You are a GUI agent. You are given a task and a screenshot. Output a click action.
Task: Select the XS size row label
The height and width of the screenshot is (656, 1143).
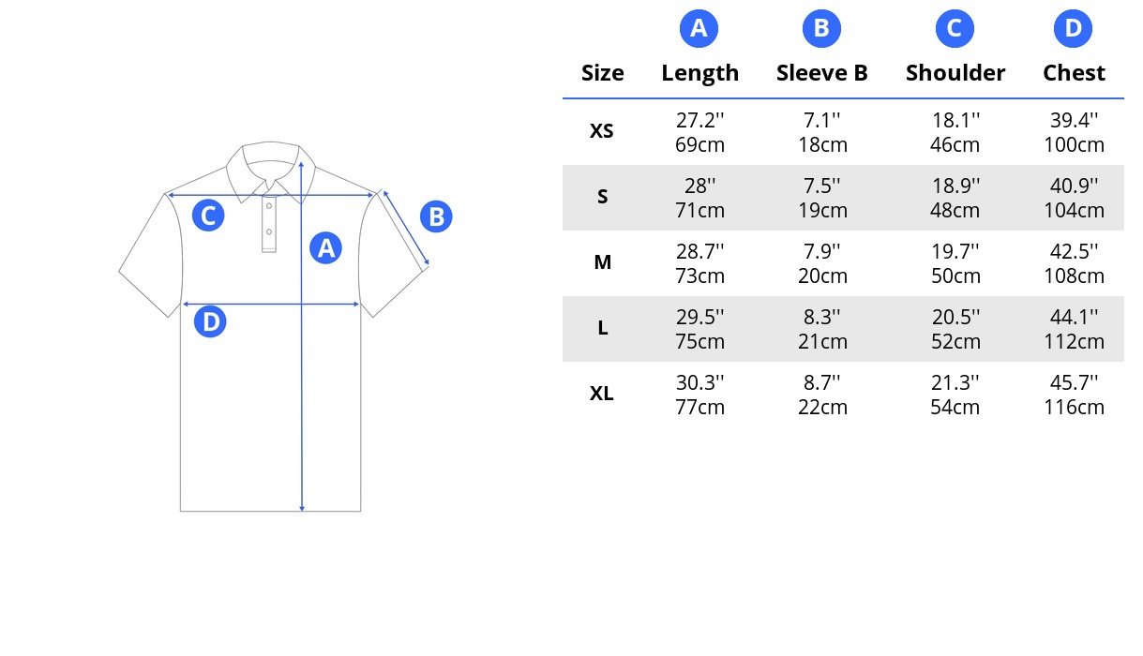(x=602, y=131)
